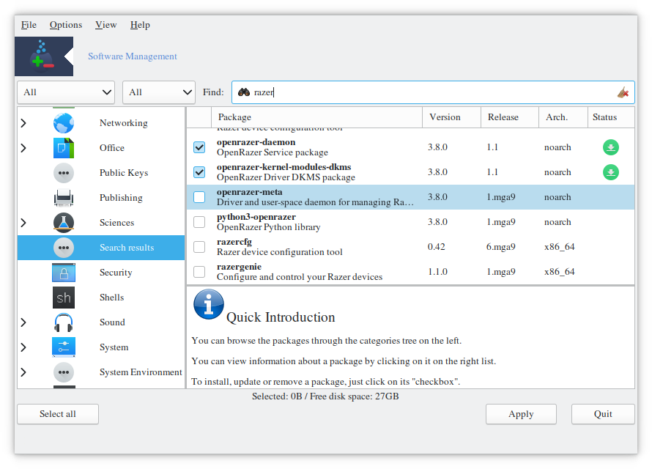Click the install status icon for openrazer-daemon
This screenshot has height=469, width=652.
point(611,147)
